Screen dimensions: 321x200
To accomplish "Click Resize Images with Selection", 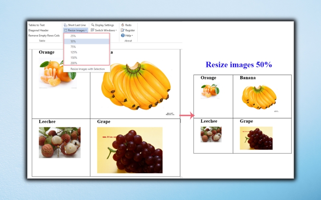I will [x=87, y=69].
